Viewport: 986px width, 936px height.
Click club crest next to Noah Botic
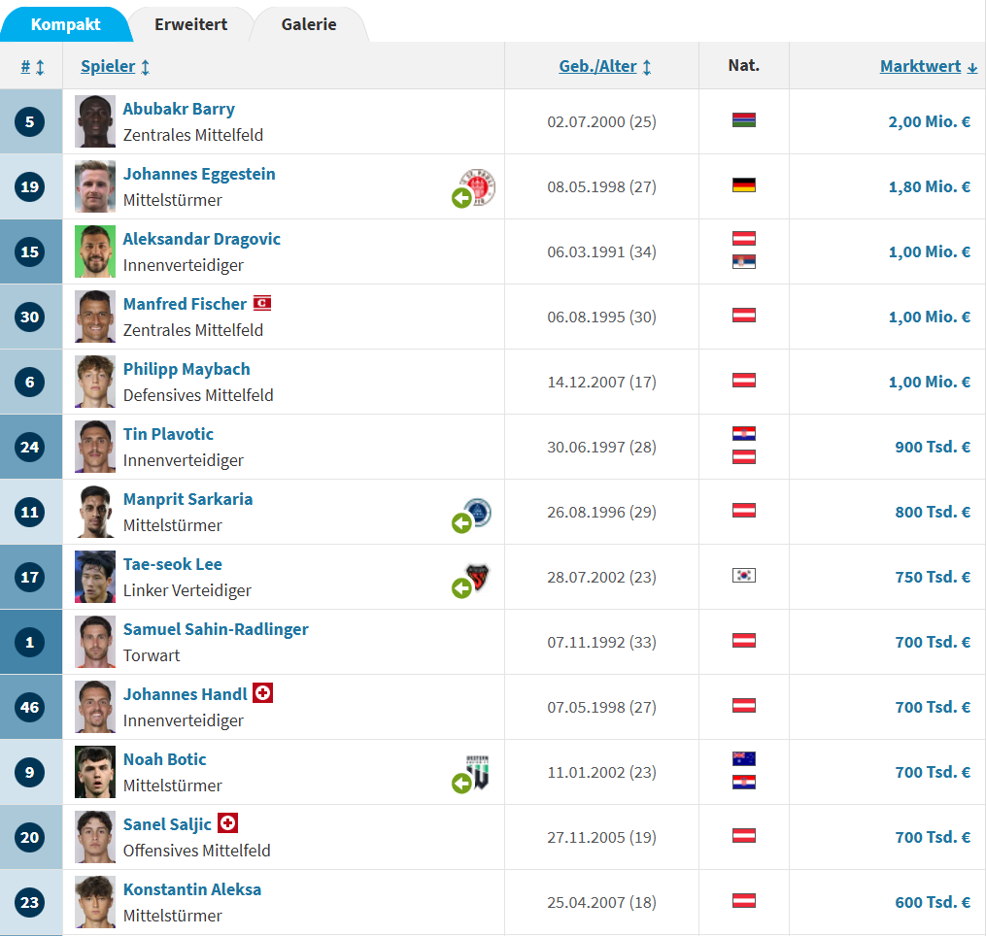tap(478, 771)
